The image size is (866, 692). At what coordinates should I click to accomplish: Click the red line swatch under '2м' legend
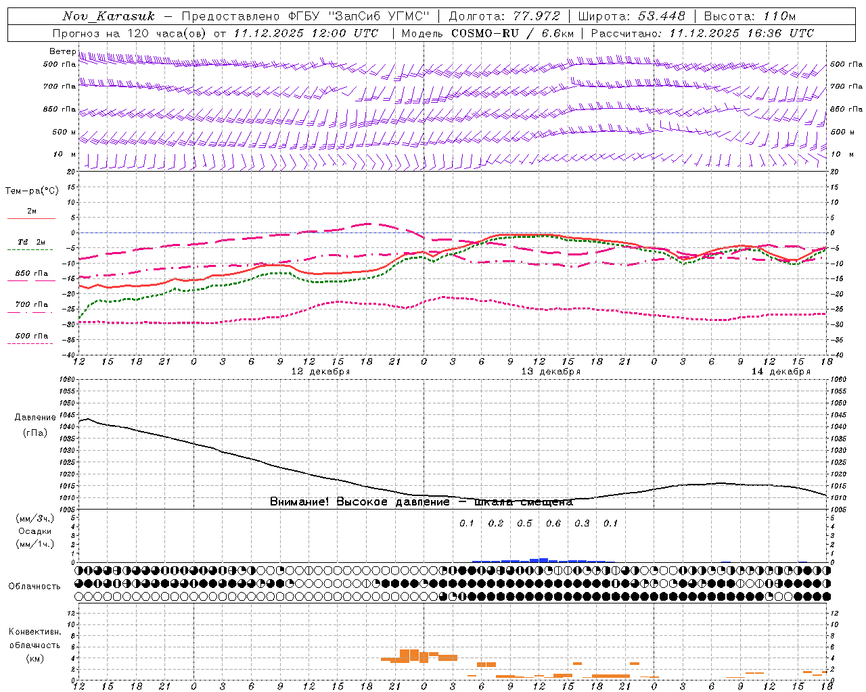[31, 218]
